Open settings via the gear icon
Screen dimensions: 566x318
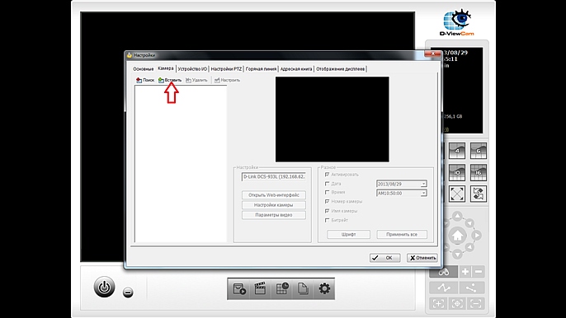pos(324,288)
